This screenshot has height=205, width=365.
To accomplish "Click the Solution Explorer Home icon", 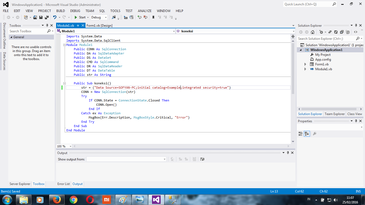I will (313, 32).
